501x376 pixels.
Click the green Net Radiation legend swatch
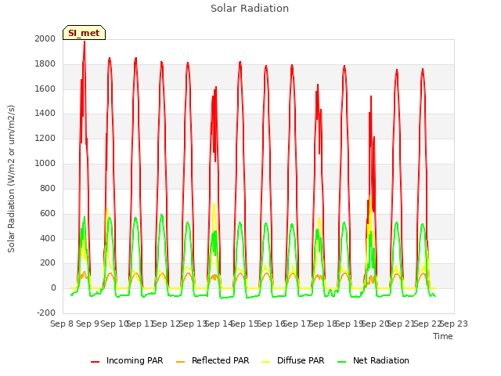[x=342, y=361]
